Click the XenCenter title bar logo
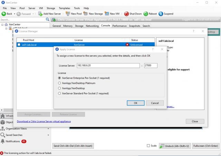The image size is (221, 156). coord(3,2)
